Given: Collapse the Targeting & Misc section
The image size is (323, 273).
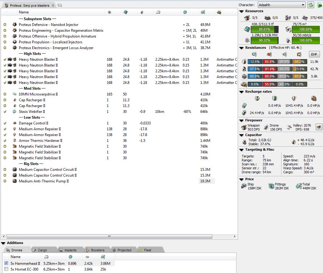Looking at the screenshot, I should click(241, 150).
